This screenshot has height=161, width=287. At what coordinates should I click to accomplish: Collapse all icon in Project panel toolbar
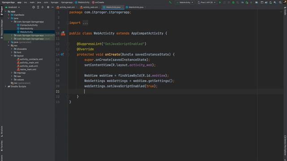click(x=43, y=7)
